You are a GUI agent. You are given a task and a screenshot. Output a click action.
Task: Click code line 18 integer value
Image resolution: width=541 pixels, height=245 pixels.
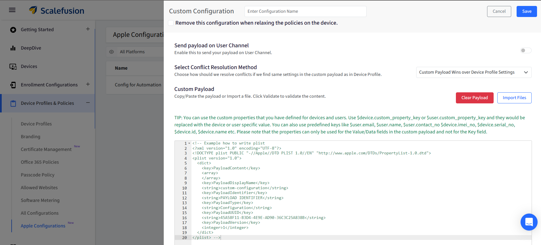tap(225, 228)
